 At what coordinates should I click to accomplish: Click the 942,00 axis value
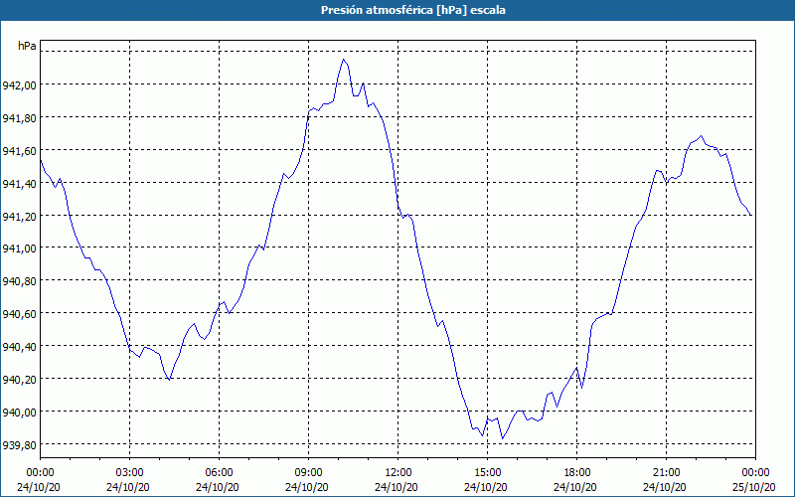20,85
